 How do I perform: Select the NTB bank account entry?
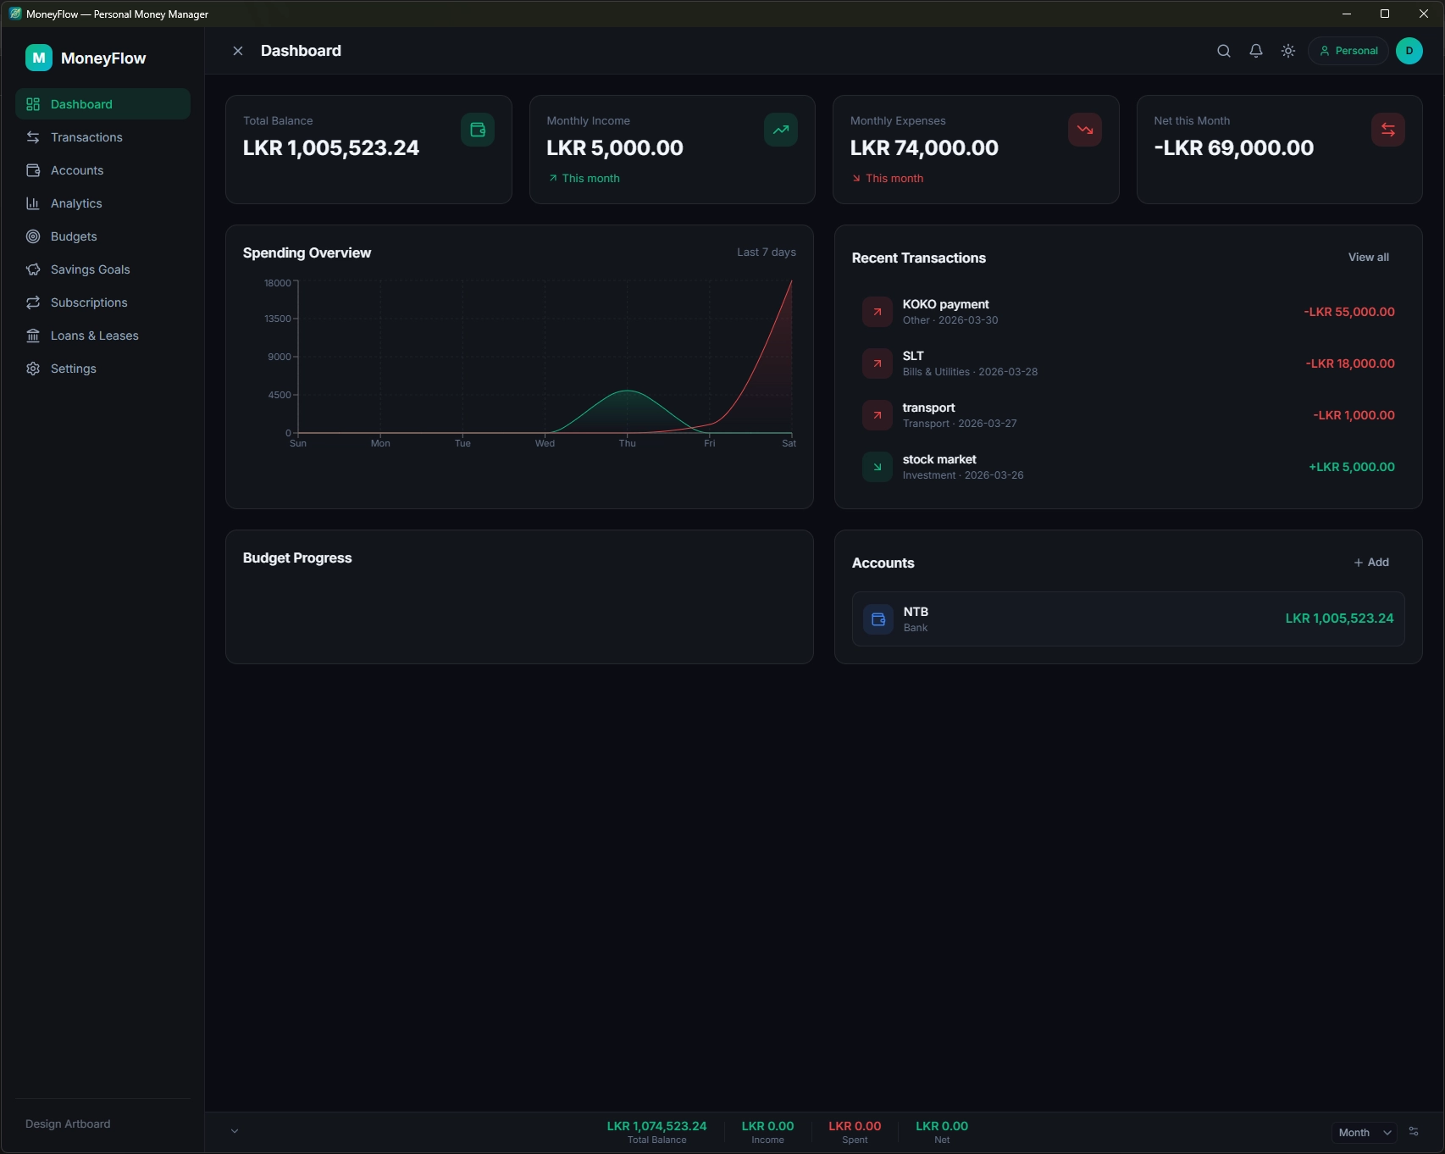pyautogui.click(x=1127, y=619)
